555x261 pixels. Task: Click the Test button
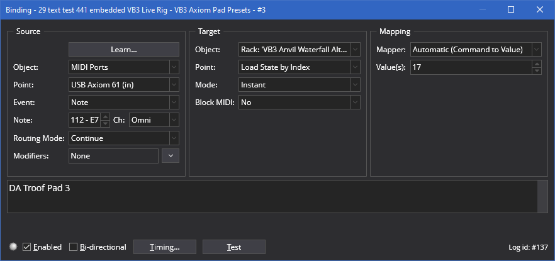click(234, 247)
